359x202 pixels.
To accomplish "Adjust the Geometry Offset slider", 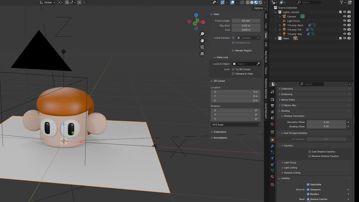I will pos(326,122).
